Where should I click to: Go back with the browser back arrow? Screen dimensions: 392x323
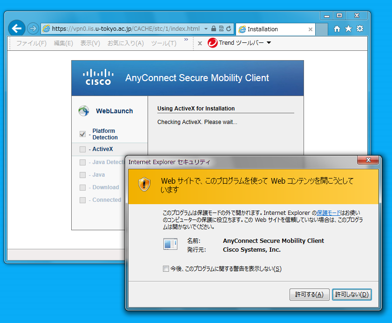(x=17, y=28)
